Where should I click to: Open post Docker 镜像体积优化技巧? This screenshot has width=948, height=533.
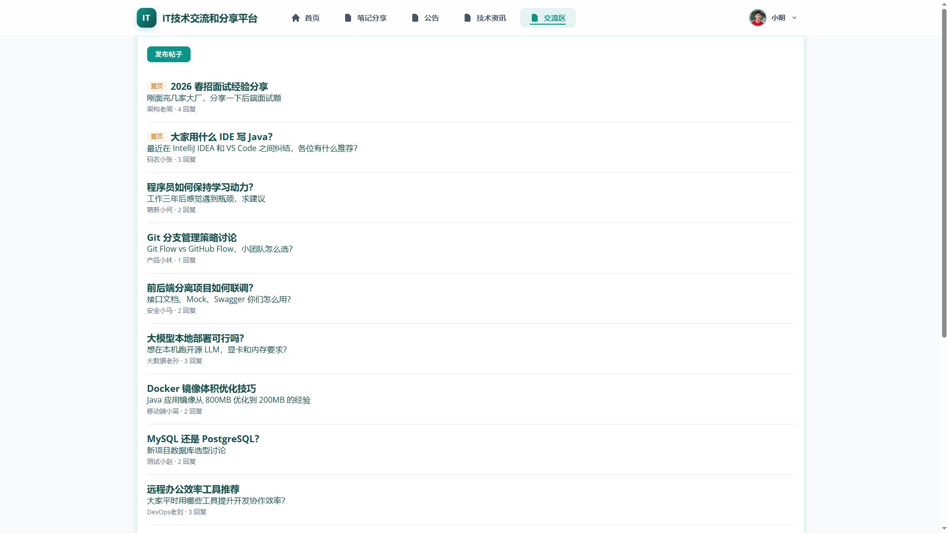pos(201,388)
